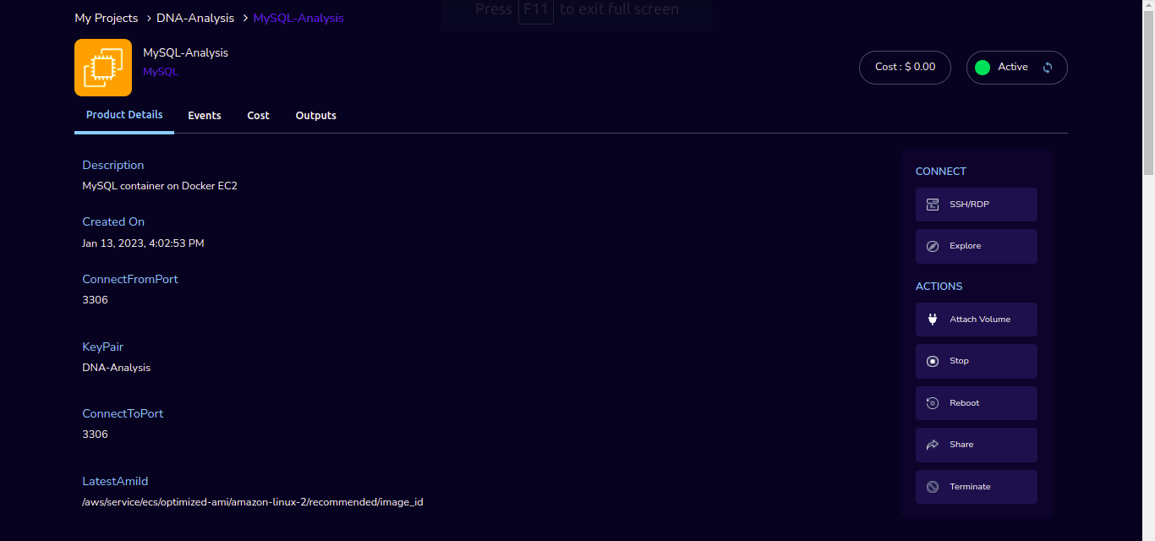Click the Attach Volume button label
The height and width of the screenshot is (541, 1155).
click(x=980, y=320)
